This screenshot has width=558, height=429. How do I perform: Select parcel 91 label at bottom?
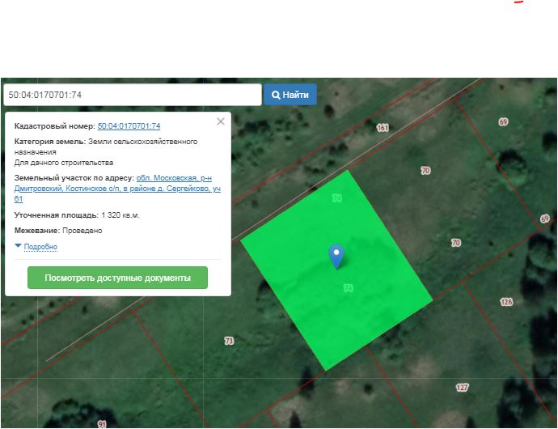(102, 423)
